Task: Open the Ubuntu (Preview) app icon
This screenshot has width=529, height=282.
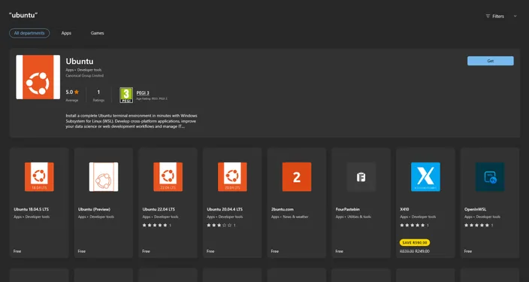Action: tap(104, 177)
